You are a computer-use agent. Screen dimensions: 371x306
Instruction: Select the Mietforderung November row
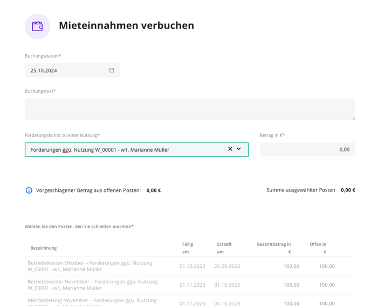point(190,301)
